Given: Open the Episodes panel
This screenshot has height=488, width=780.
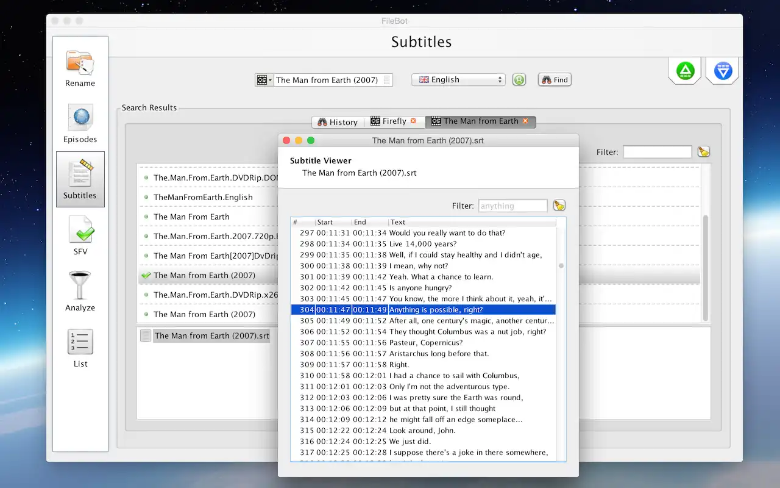Looking at the screenshot, I should pyautogui.click(x=80, y=124).
